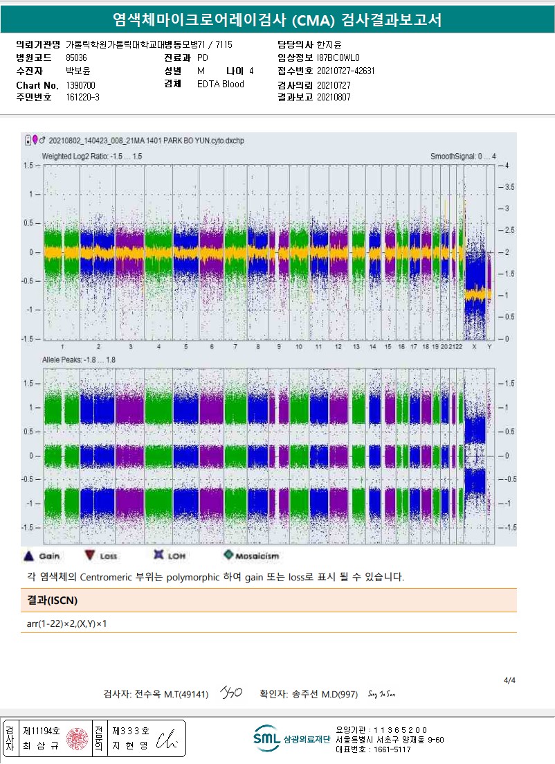Click the report title banner '염색체마이크로어레이검사 (CMA) 검사결과보고서'
This screenshot has height=764, width=555.
coord(277,20)
